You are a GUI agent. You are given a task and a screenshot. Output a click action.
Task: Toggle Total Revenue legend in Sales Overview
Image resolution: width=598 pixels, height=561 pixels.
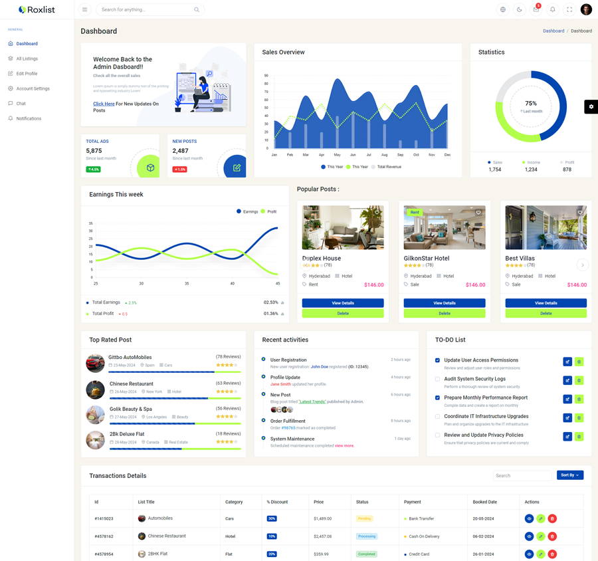coord(388,167)
